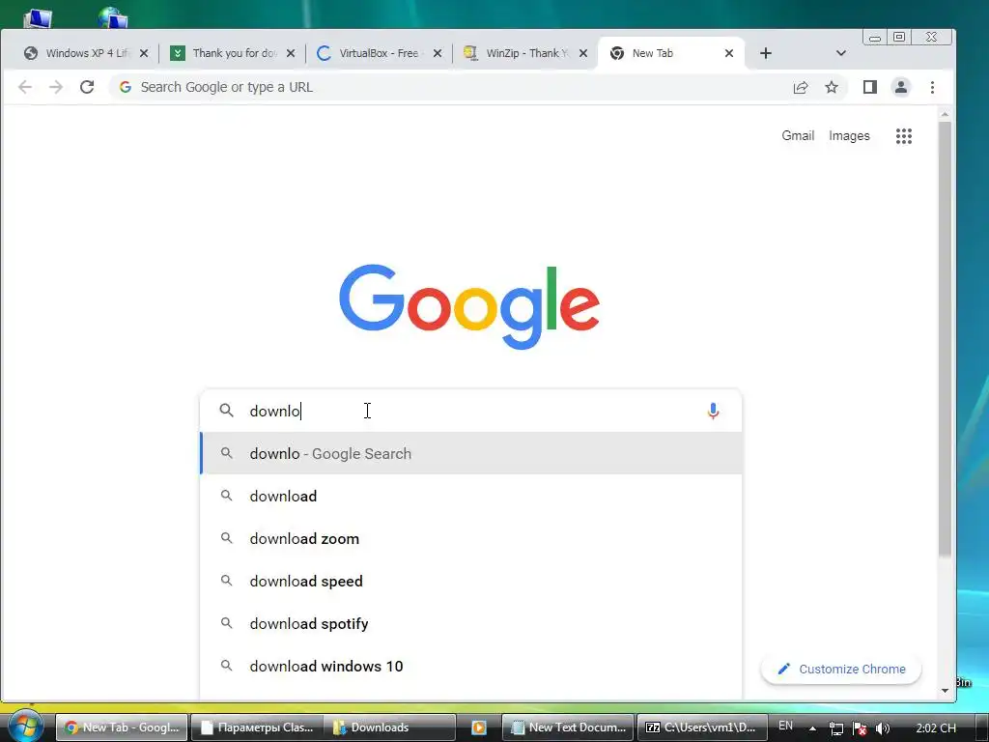Choose the 'download windows 10' suggestion
Image resolution: width=989 pixels, height=742 pixels.
(x=470, y=667)
